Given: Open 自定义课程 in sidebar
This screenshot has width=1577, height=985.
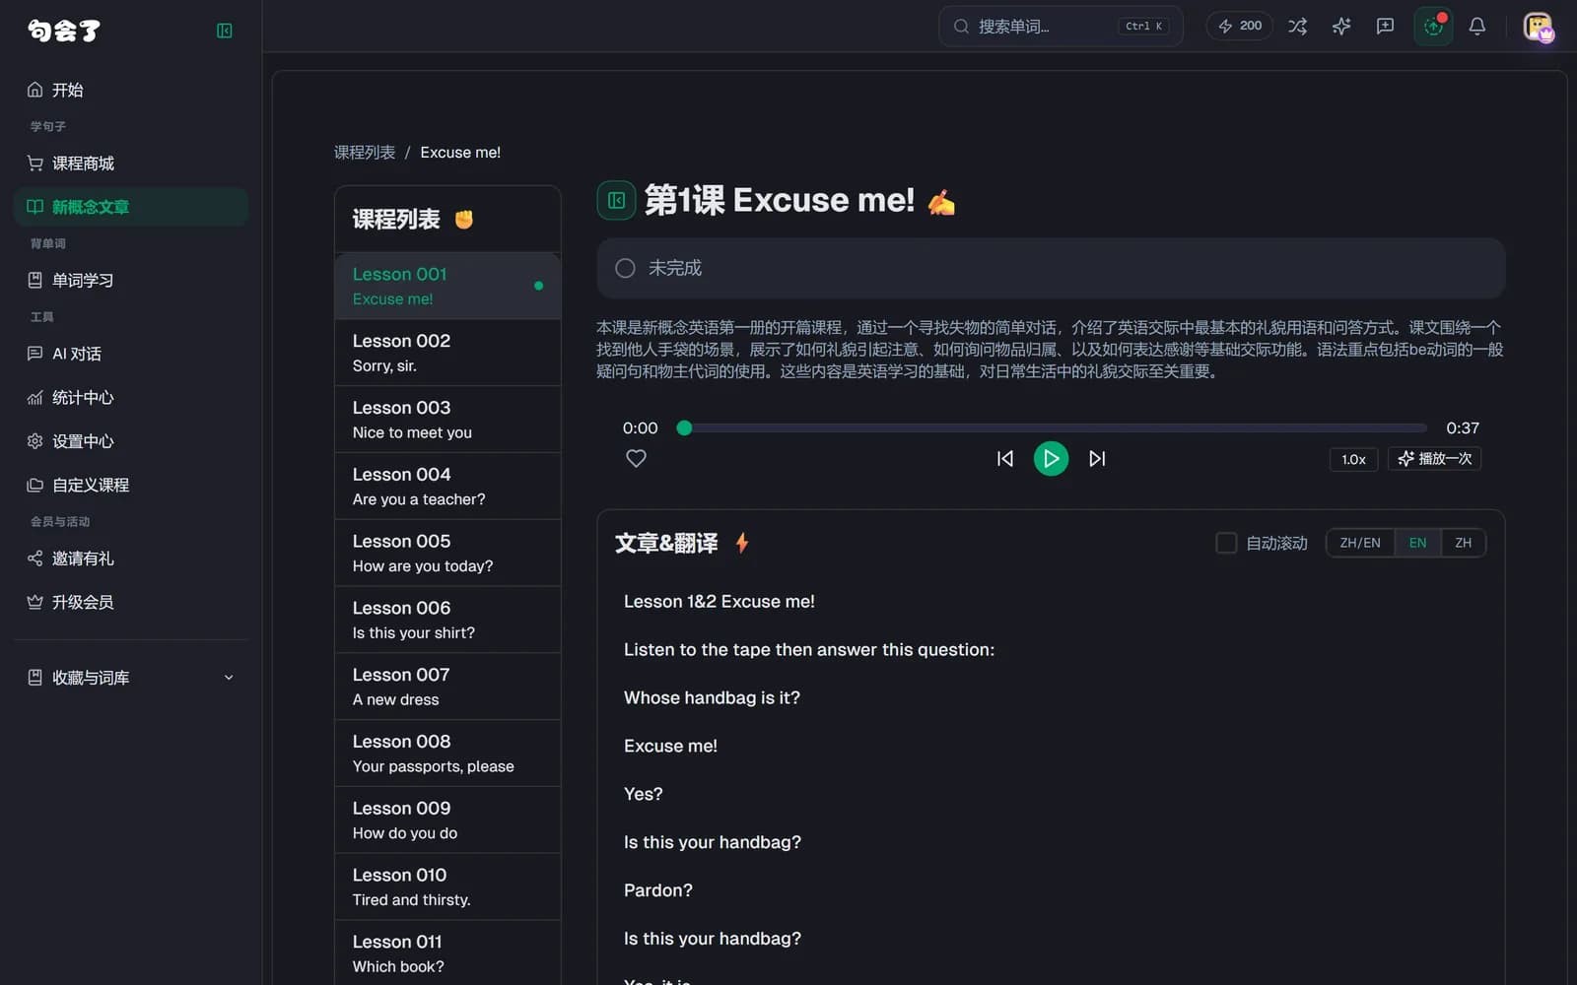Looking at the screenshot, I should pos(131,486).
